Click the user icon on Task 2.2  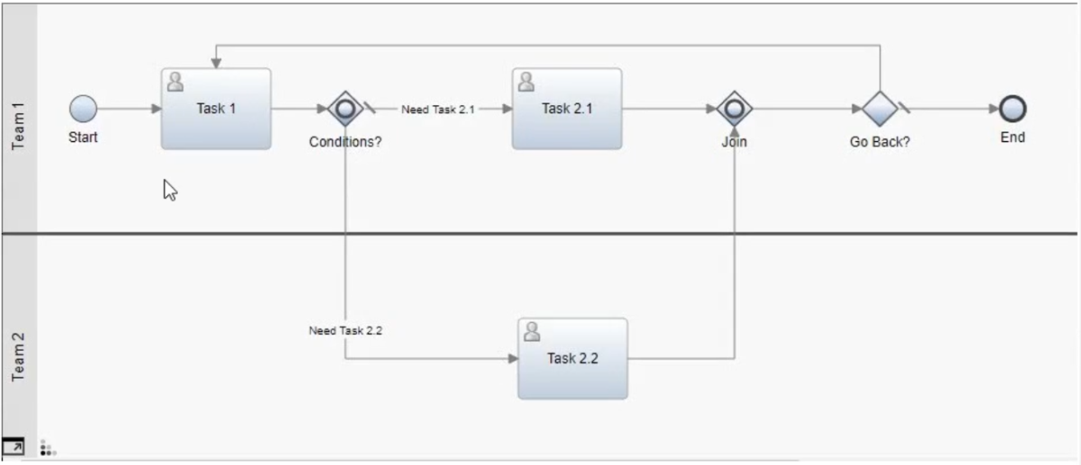point(532,332)
